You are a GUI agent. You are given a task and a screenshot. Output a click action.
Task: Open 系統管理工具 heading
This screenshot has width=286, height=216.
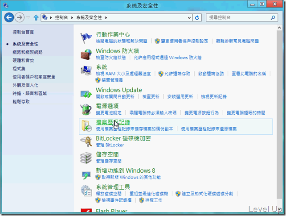pyautogui.click(x=113, y=187)
